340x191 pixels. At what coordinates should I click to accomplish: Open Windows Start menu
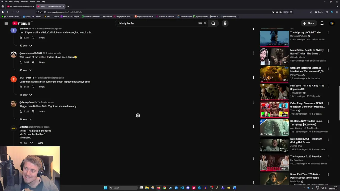point(105,188)
